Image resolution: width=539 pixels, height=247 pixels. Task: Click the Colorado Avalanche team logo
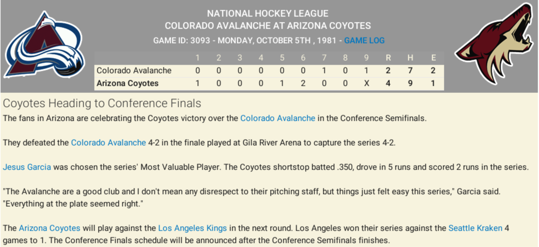44,46
